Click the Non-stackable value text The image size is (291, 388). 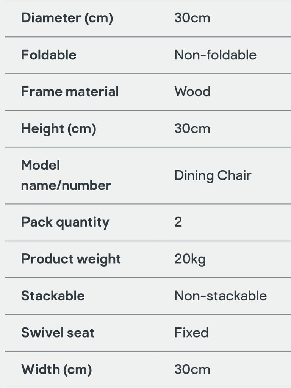click(x=221, y=296)
